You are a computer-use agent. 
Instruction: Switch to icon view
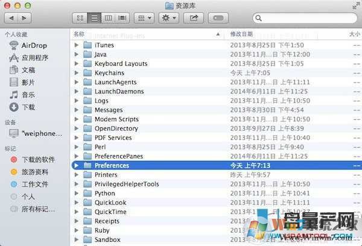pyautogui.click(x=80, y=18)
